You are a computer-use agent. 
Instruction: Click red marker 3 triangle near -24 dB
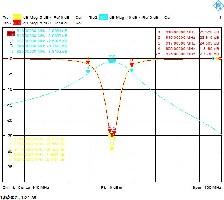pos(114,132)
